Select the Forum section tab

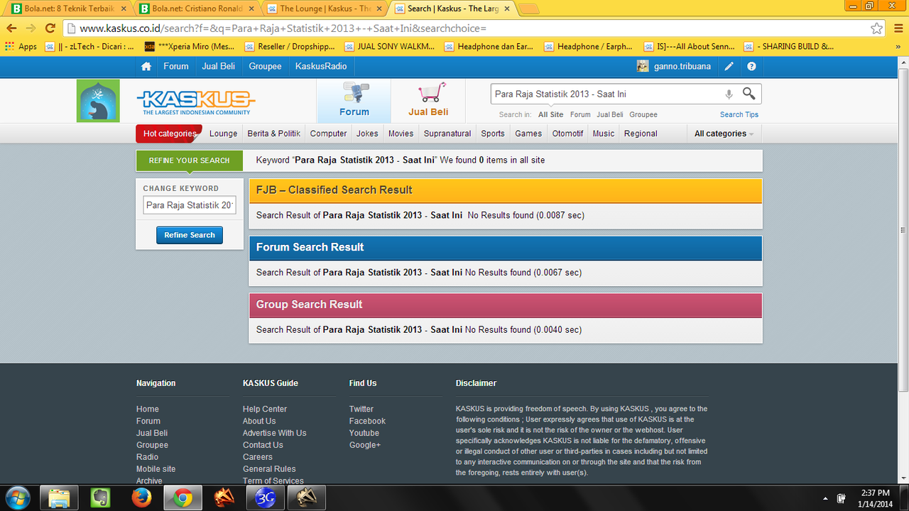click(354, 101)
